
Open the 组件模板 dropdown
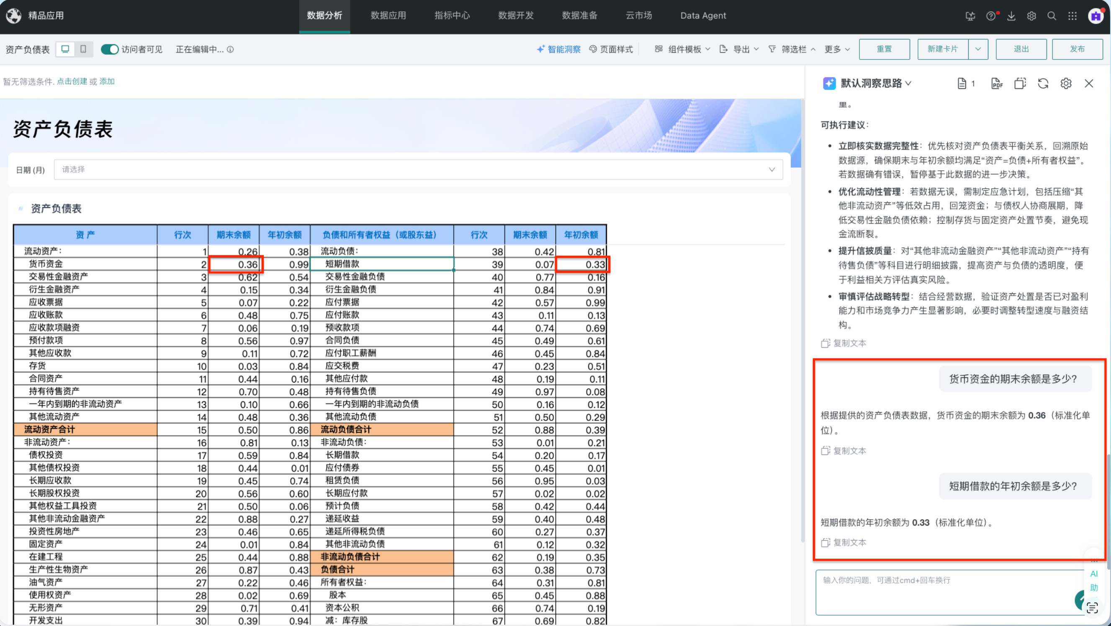pyautogui.click(x=682, y=49)
